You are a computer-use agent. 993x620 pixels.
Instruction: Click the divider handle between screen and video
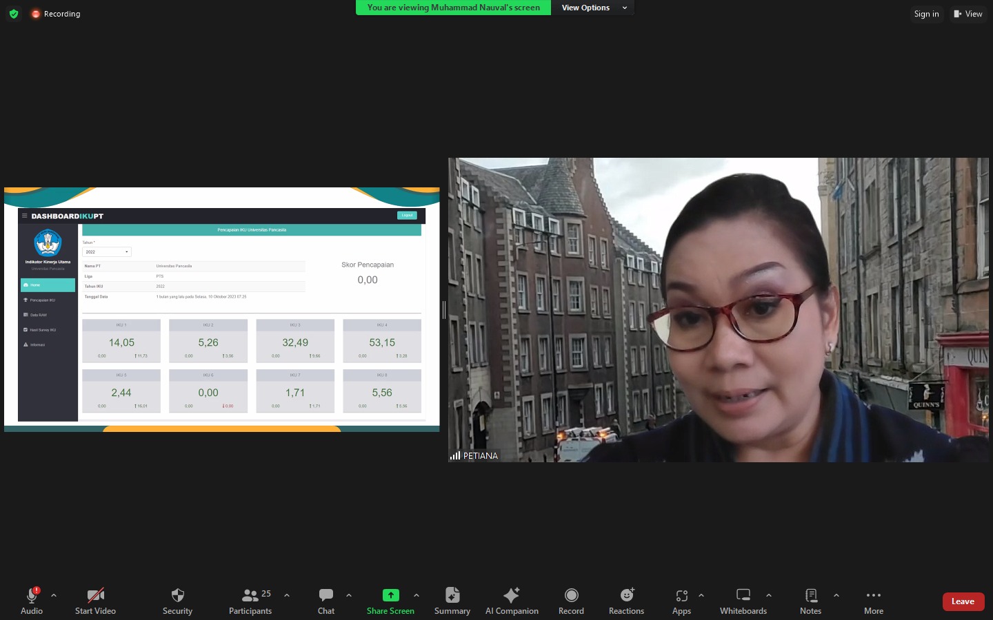click(x=443, y=310)
